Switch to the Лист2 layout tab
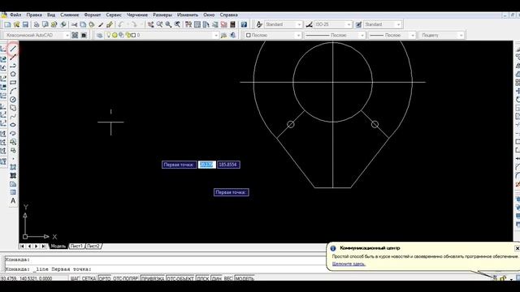Image resolution: width=520 pixels, height=292 pixels. click(93, 246)
